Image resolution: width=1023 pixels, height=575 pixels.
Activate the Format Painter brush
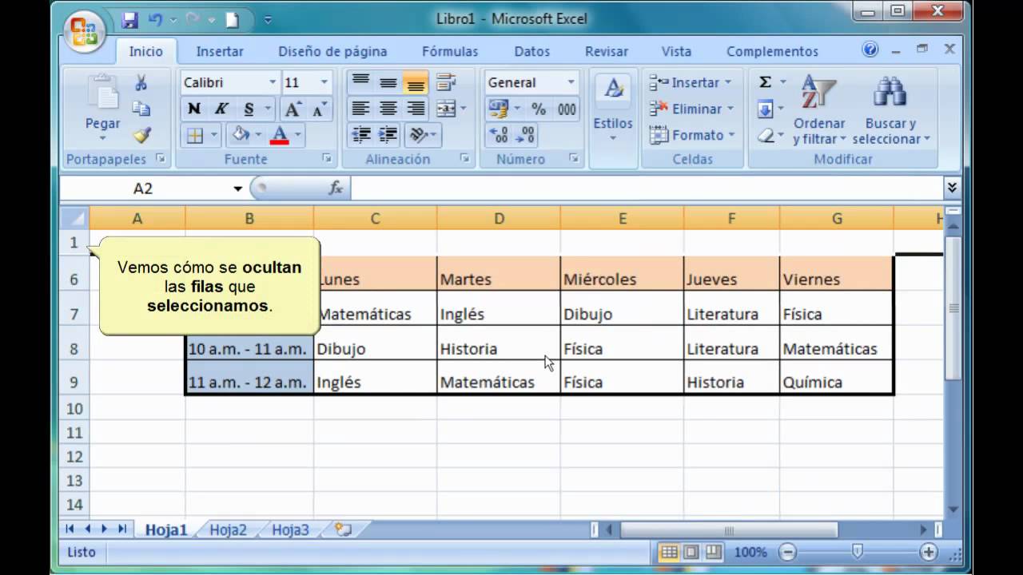coord(141,135)
